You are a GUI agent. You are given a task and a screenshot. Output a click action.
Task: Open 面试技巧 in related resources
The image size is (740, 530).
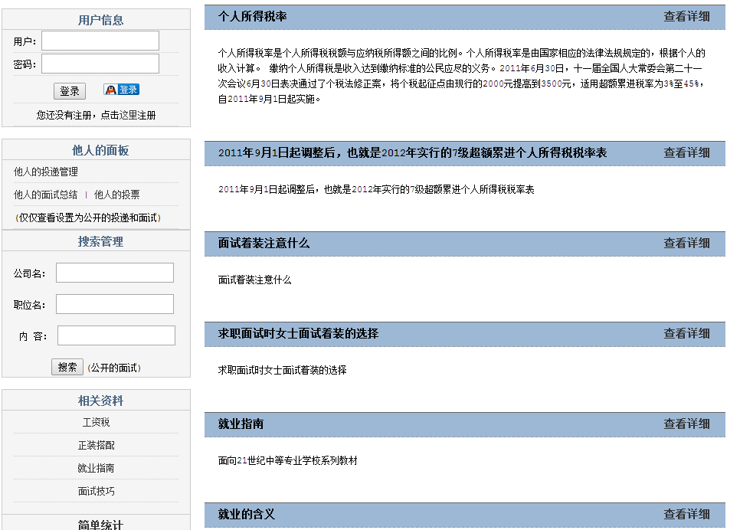click(x=96, y=492)
